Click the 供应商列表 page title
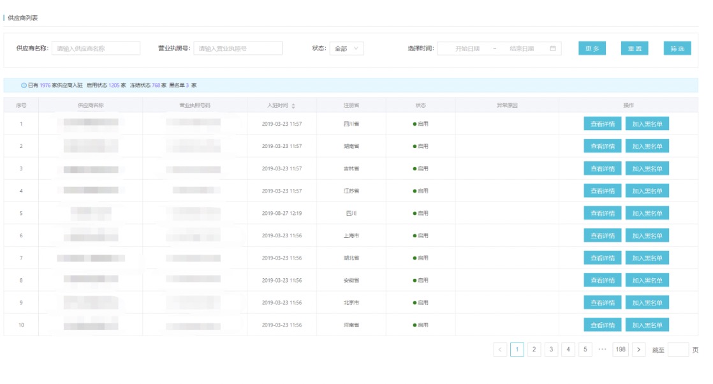713x384 pixels. coord(23,18)
